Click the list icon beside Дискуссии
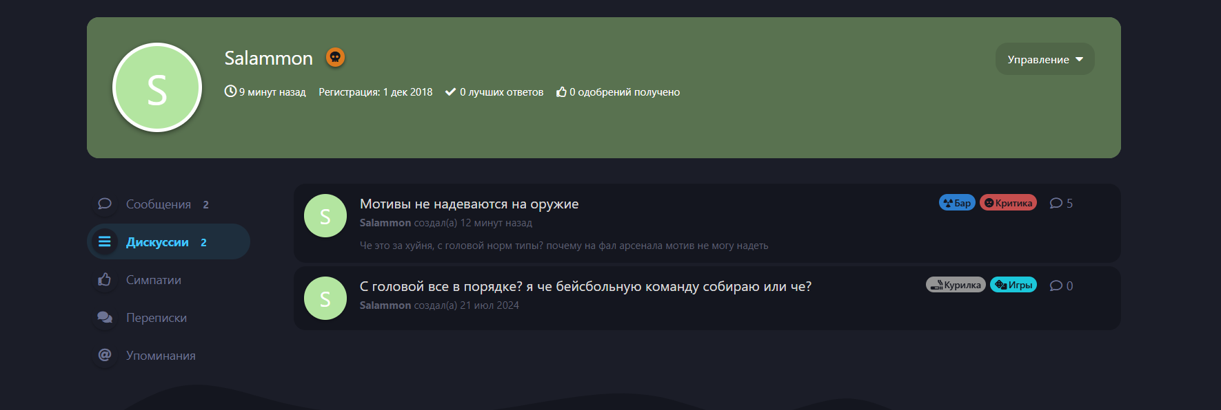 point(105,241)
